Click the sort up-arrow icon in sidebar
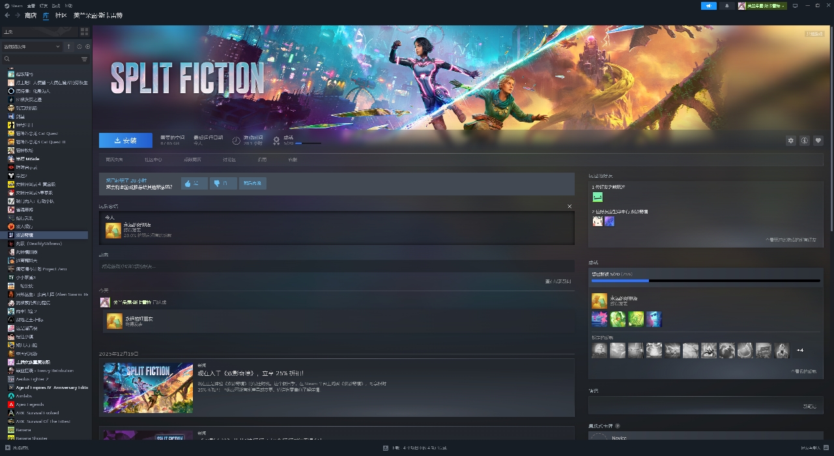This screenshot has width=834, height=456. [x=69, y=46]
